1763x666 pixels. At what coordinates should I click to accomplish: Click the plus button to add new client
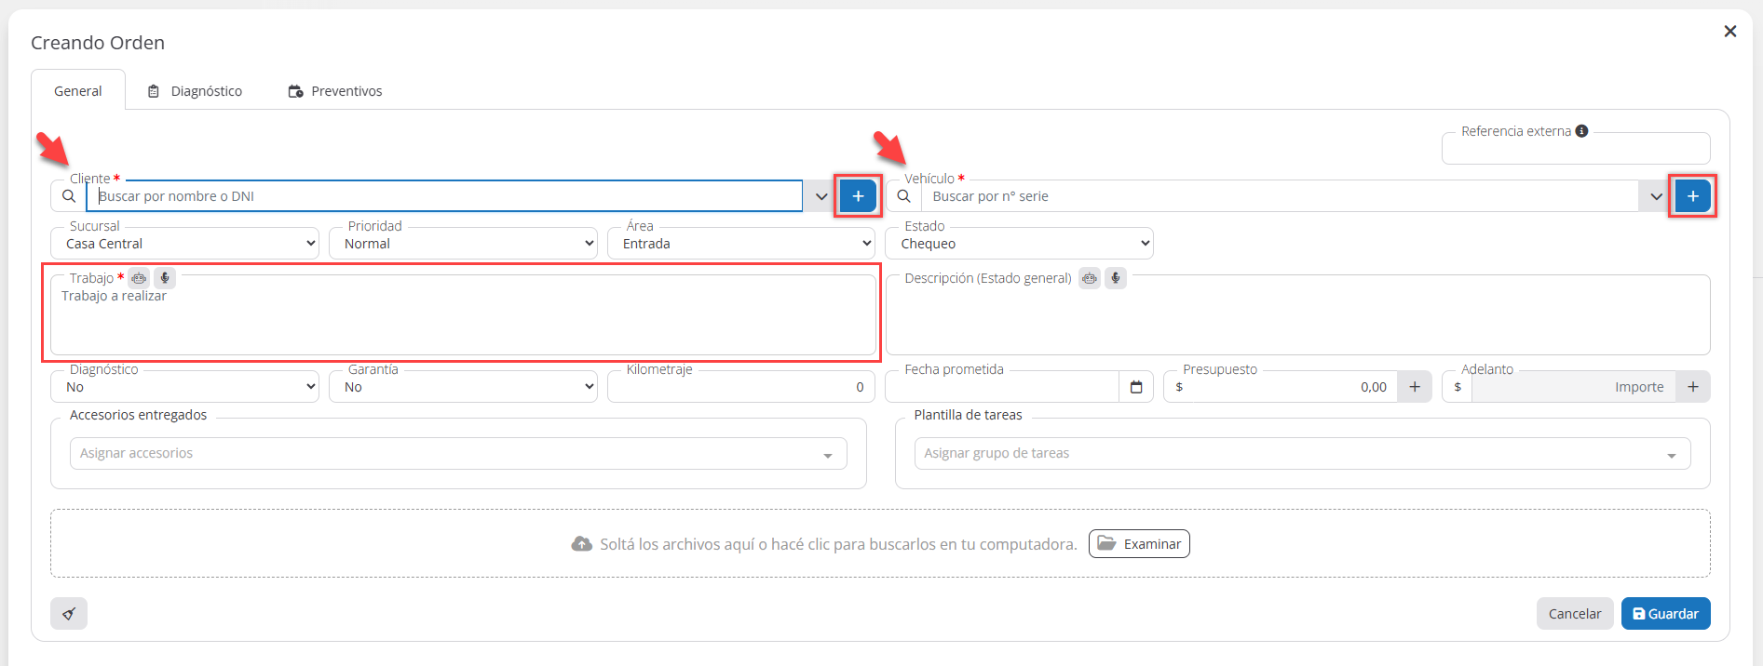(x=858, y=196)
